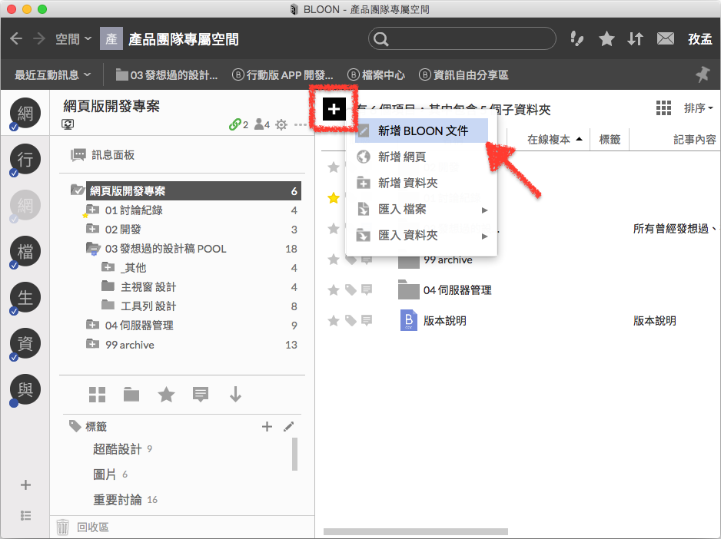Viewport: 721px width, 539px height.
Task: Go forward with the forward arrow
Action: pos(39,38)
